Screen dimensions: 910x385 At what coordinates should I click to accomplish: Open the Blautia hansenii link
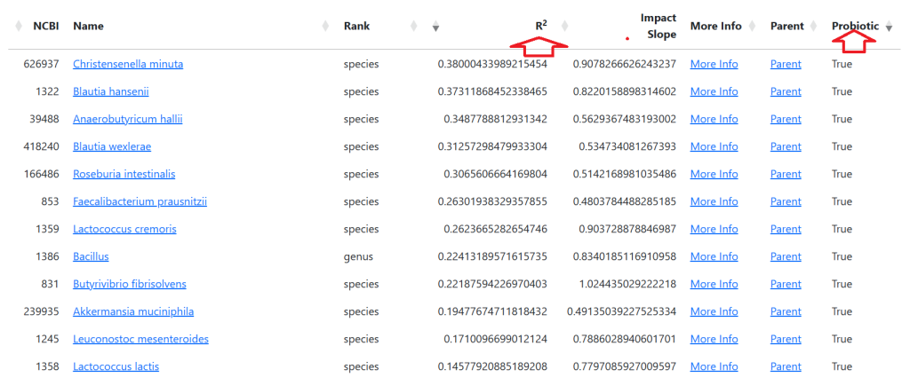110,91
